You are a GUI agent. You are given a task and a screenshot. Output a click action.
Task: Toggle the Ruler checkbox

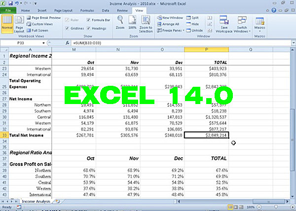click(67, 20)
